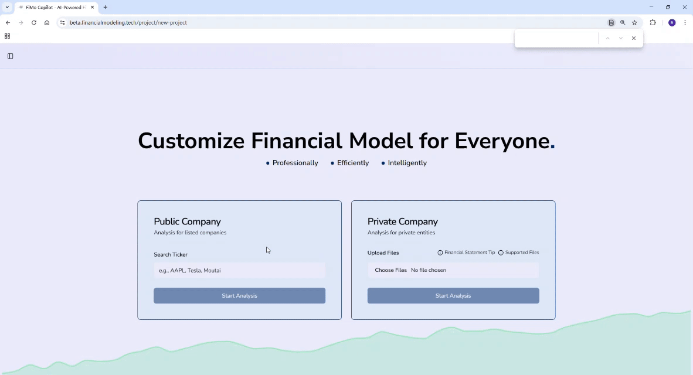The width and height of the screenshot is (693, 375).
Task: Go back with the back arrow
Action: pyautogui.click(x=8, y=22)
